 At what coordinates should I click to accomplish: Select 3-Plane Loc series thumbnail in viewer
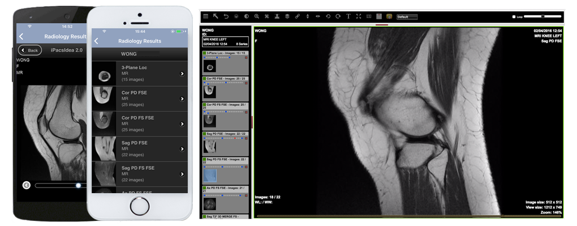click(x=210, y=67)
